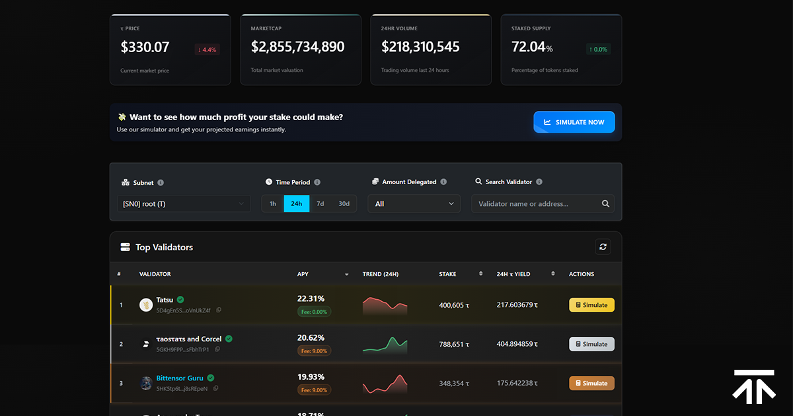Screen dimensions: 793x416
Task: Click the refresh icon in Top Validators header
Action: pos(603,247)
